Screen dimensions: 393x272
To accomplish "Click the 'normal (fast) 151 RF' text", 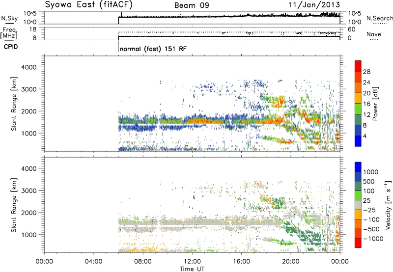I will (x=153, y=49).
